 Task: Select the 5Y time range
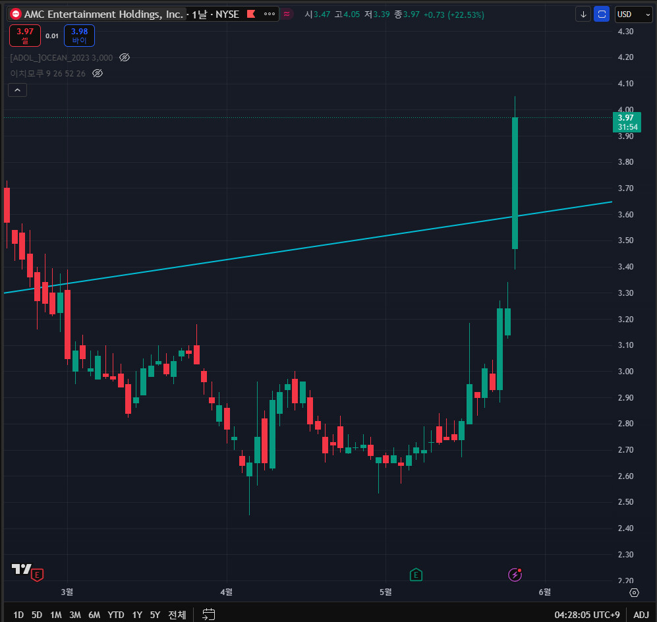pos(155,615)
